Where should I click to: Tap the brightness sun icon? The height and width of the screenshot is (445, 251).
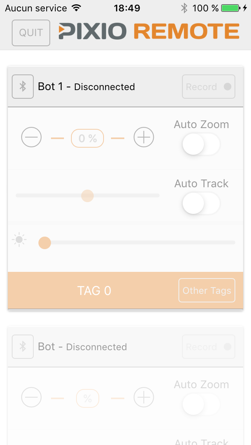[x=18, y=239]
